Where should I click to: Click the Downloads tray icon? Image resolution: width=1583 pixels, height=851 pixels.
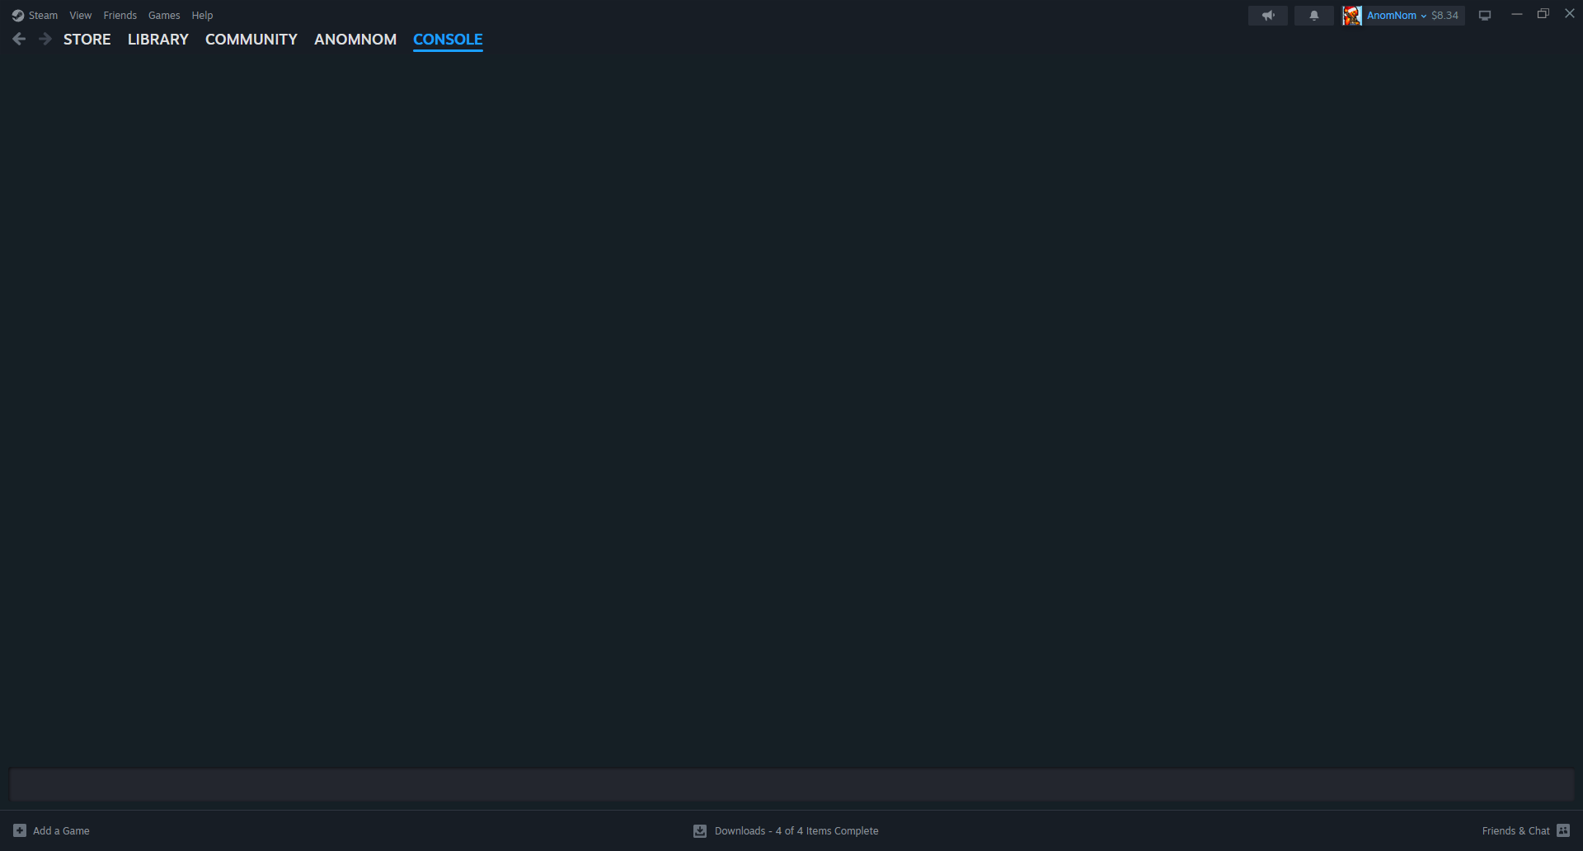tap(700, 830)
